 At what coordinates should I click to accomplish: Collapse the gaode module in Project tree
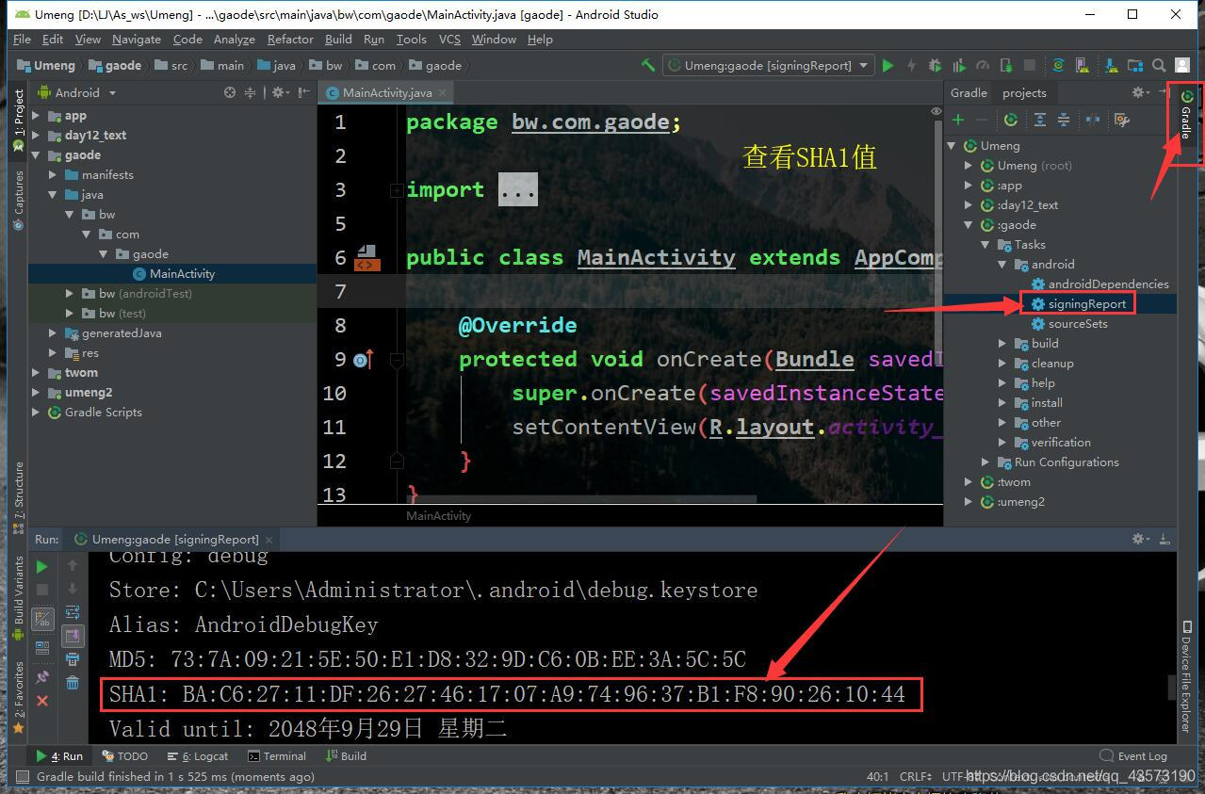(37, 155)
